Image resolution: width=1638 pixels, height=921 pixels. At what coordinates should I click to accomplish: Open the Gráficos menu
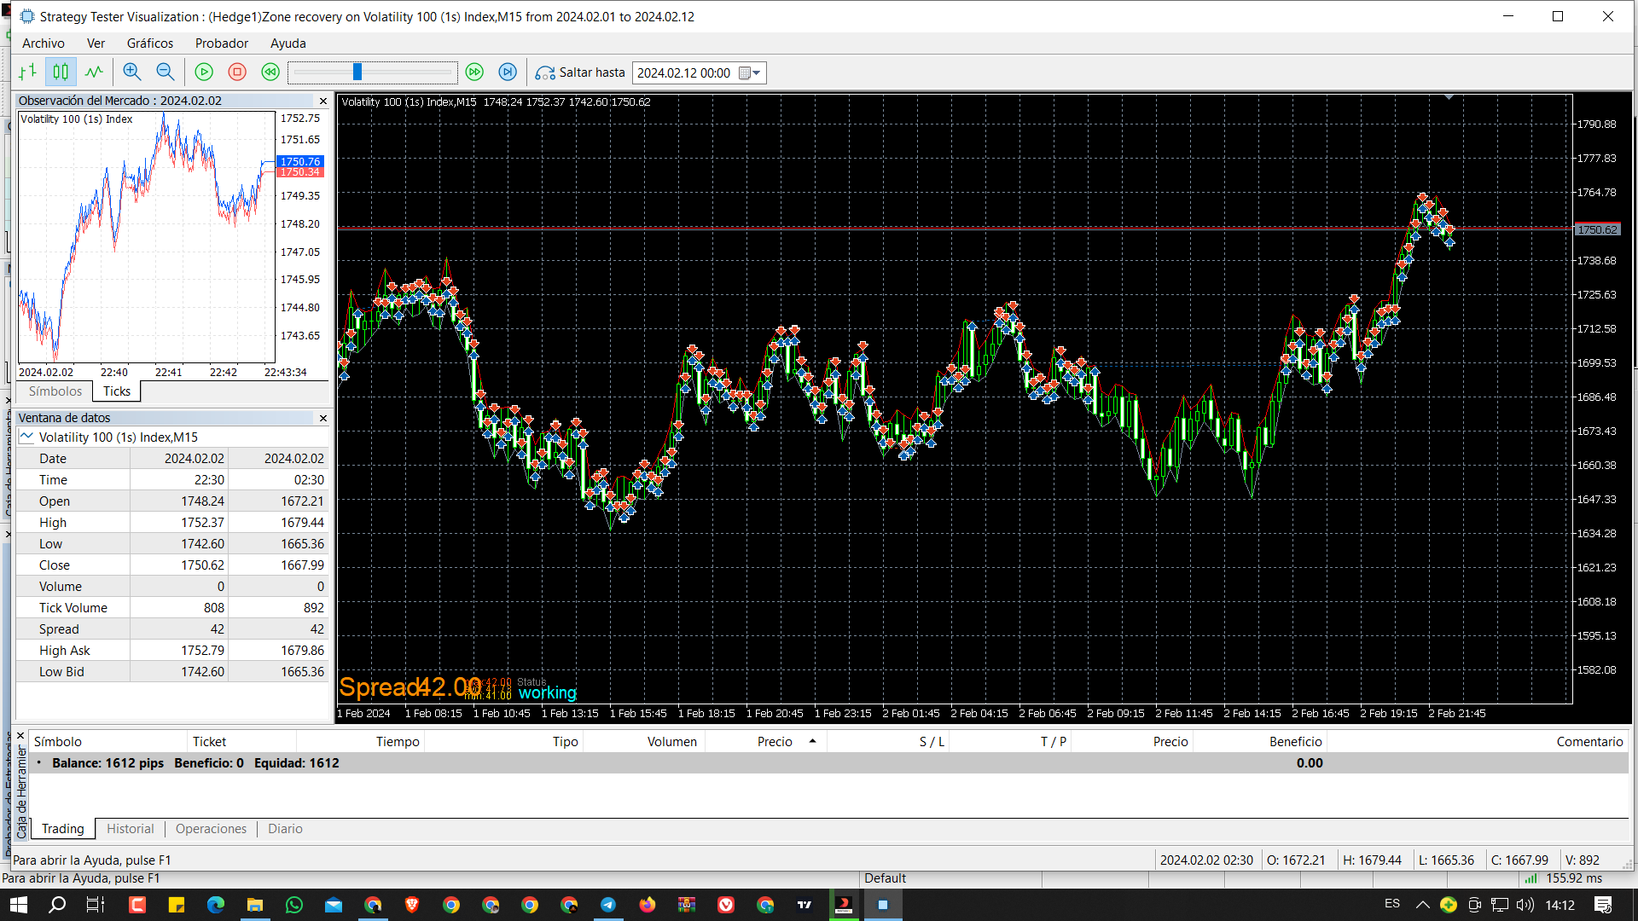point(150,43)
